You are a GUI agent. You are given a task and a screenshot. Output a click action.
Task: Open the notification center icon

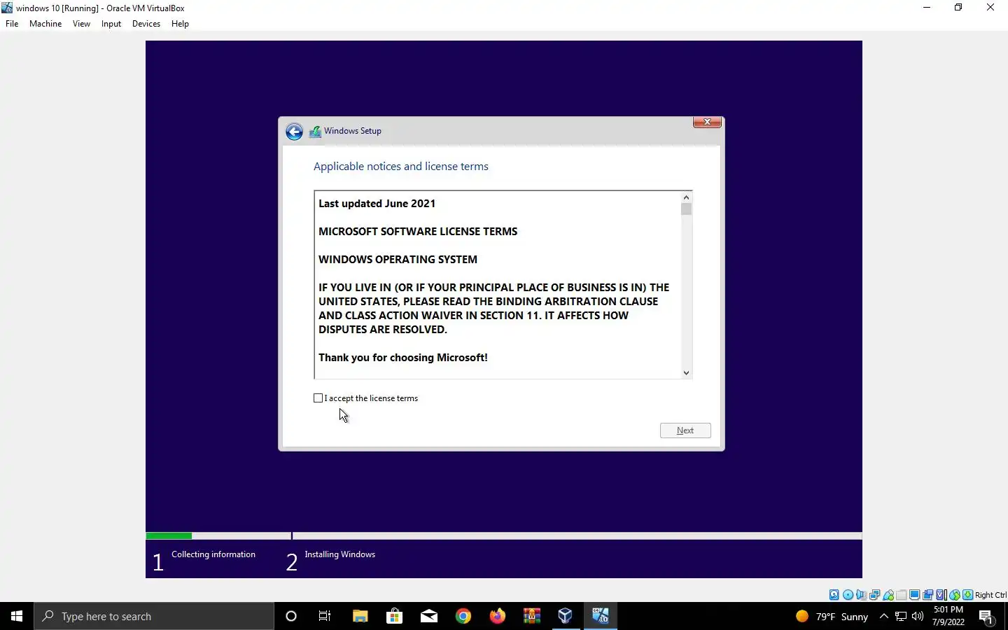point(987,617)
